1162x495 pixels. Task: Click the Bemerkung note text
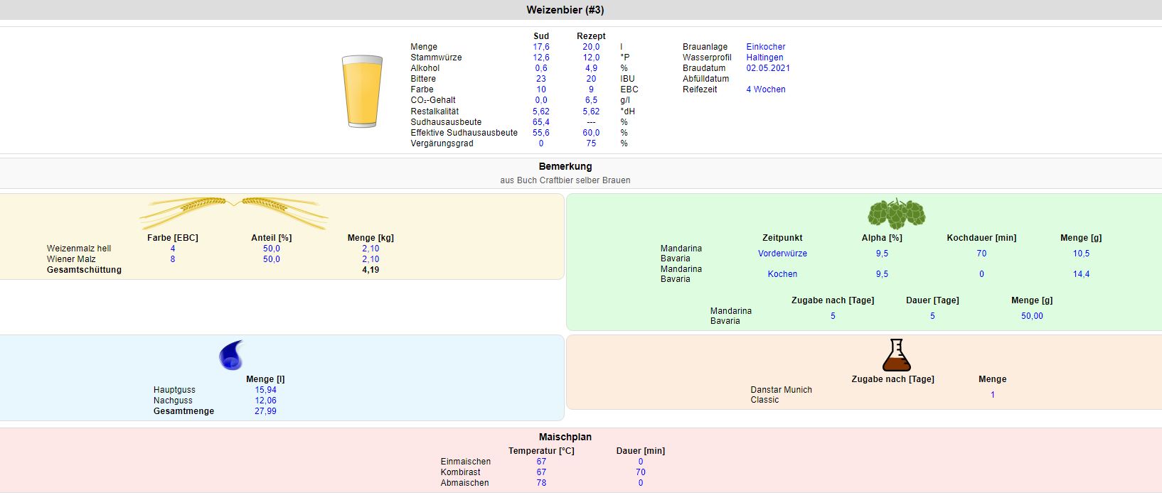pos(565,180)
